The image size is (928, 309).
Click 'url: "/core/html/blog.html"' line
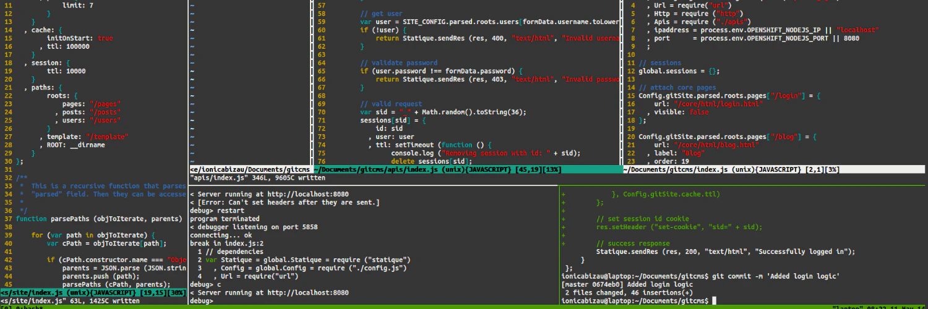click(x=707, y=145)
